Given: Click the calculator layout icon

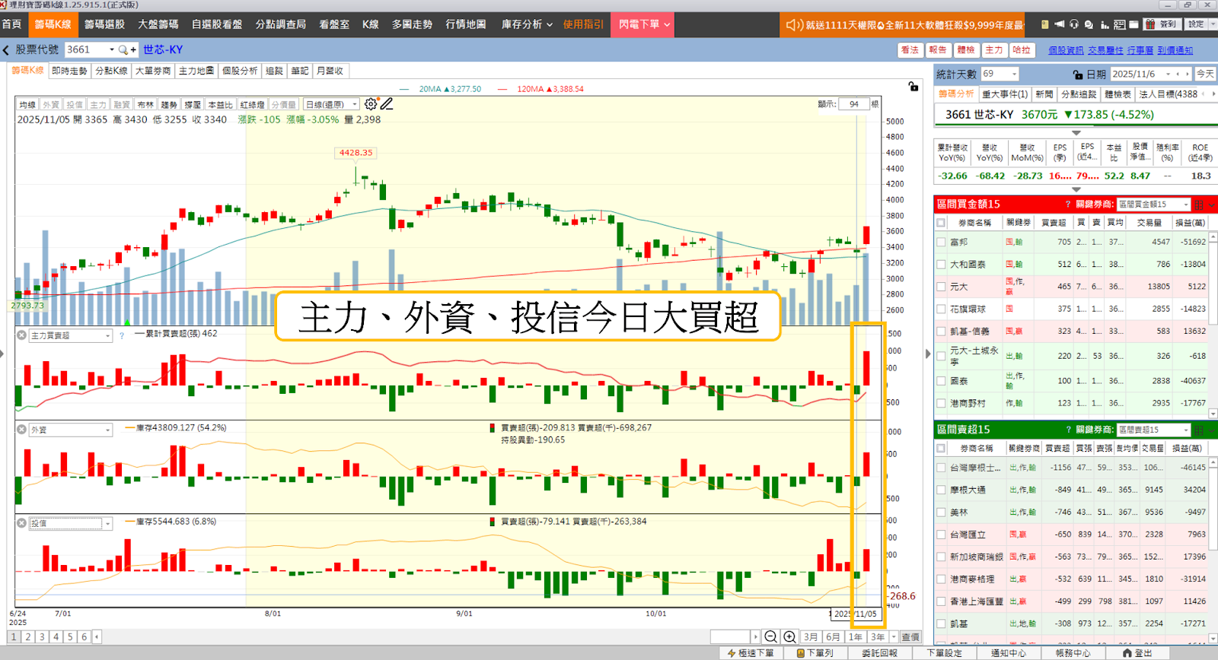Looking at the screenshot, I should tap(1119, 24).
